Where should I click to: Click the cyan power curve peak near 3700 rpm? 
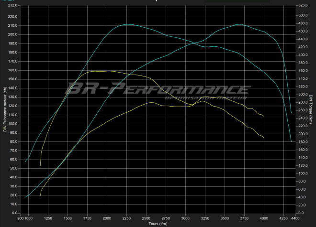(239, 24)
